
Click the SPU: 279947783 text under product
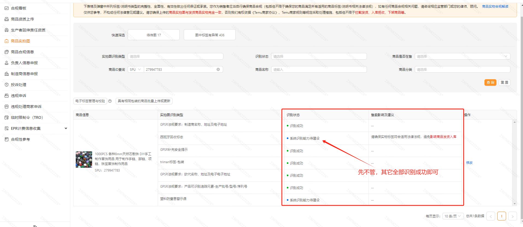point(107,170)
